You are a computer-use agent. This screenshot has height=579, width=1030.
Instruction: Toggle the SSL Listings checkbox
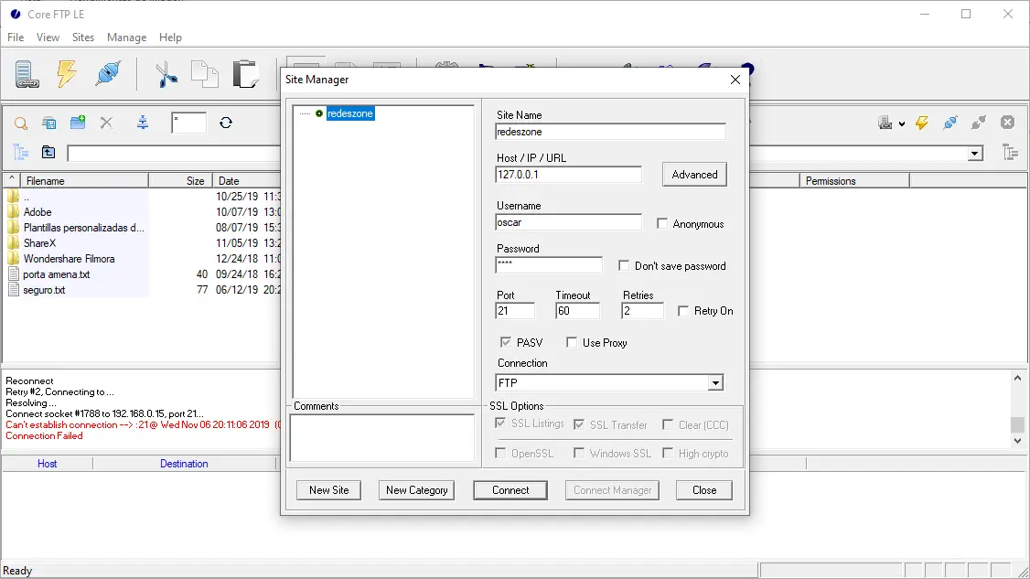[500, 424]
